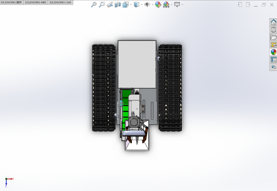Collapse the left panel with window arrow icon
This screenshot has height=191, width=277.
(x=240, y=5)
